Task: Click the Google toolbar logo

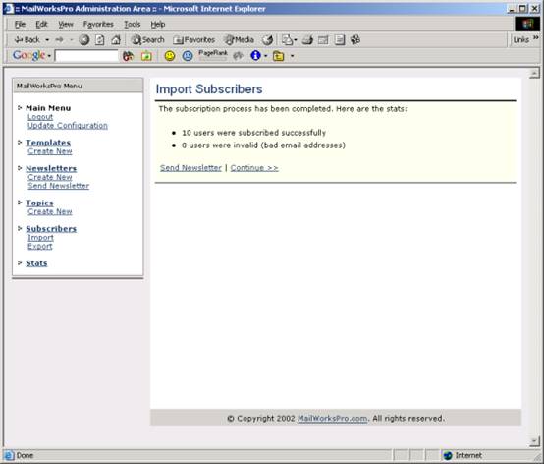Action: [28, 55]
